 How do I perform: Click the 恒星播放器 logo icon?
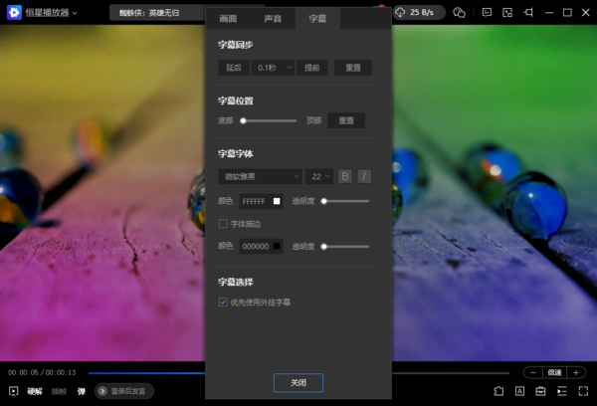pyautogui.click(x=15, y=13)
